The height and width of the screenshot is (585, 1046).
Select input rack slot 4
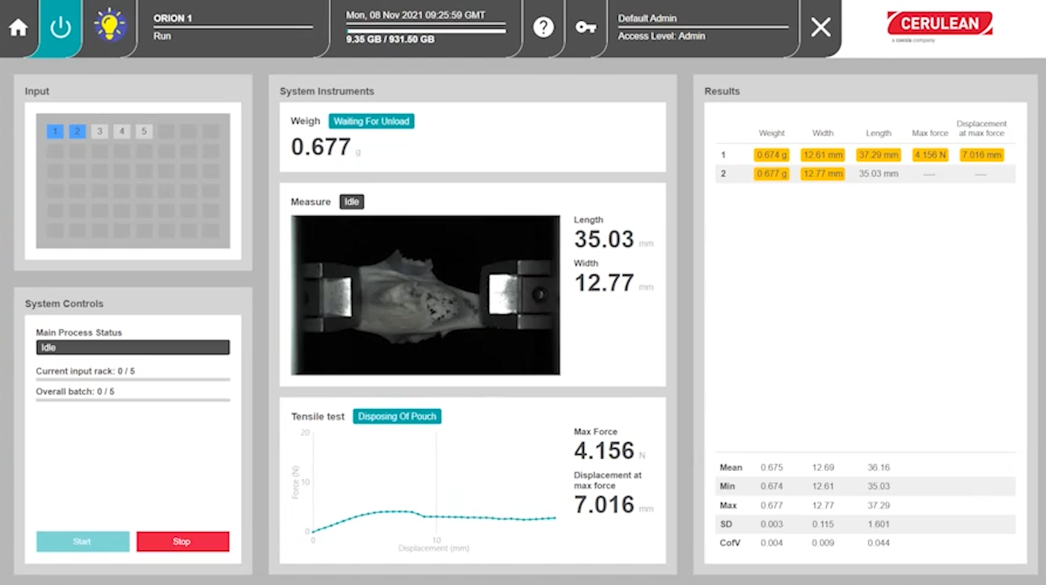(x=122, y=131)
